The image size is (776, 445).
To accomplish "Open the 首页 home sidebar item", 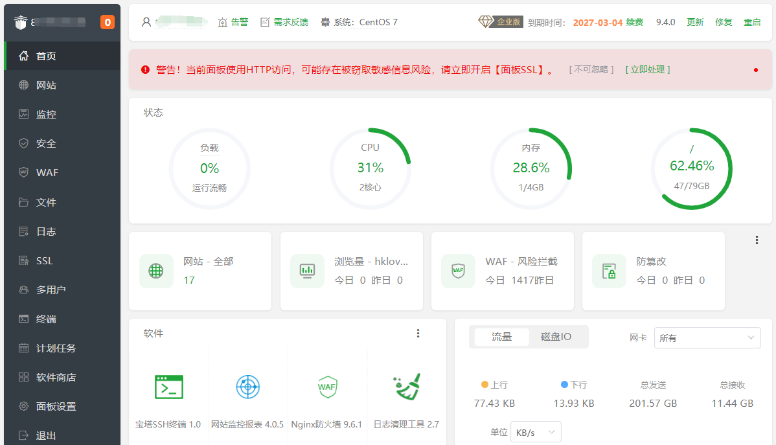I will 62,56.
